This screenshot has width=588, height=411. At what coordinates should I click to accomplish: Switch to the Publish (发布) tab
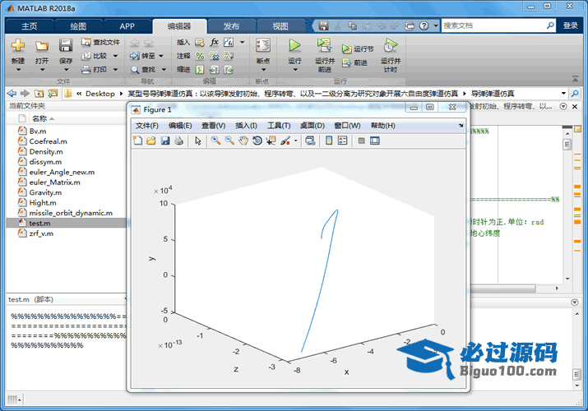(x=231, y=26)
